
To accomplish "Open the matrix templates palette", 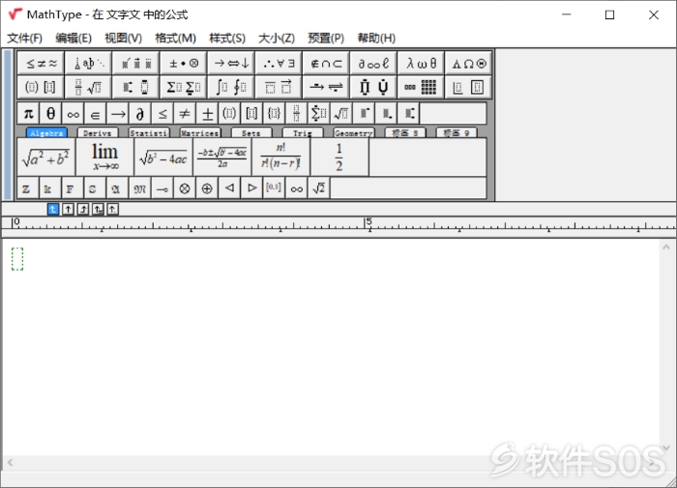I will [x=422, y=87].
